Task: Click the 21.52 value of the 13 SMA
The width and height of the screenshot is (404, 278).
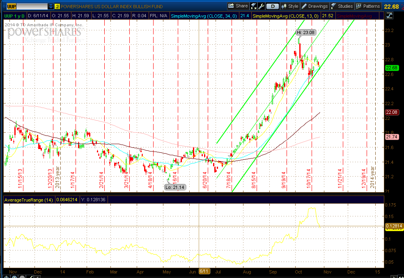Action: 328,16
